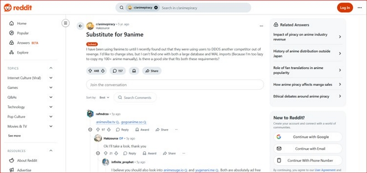
Task: Upvote rafmdrzo's comment
Action: point(98,130)
